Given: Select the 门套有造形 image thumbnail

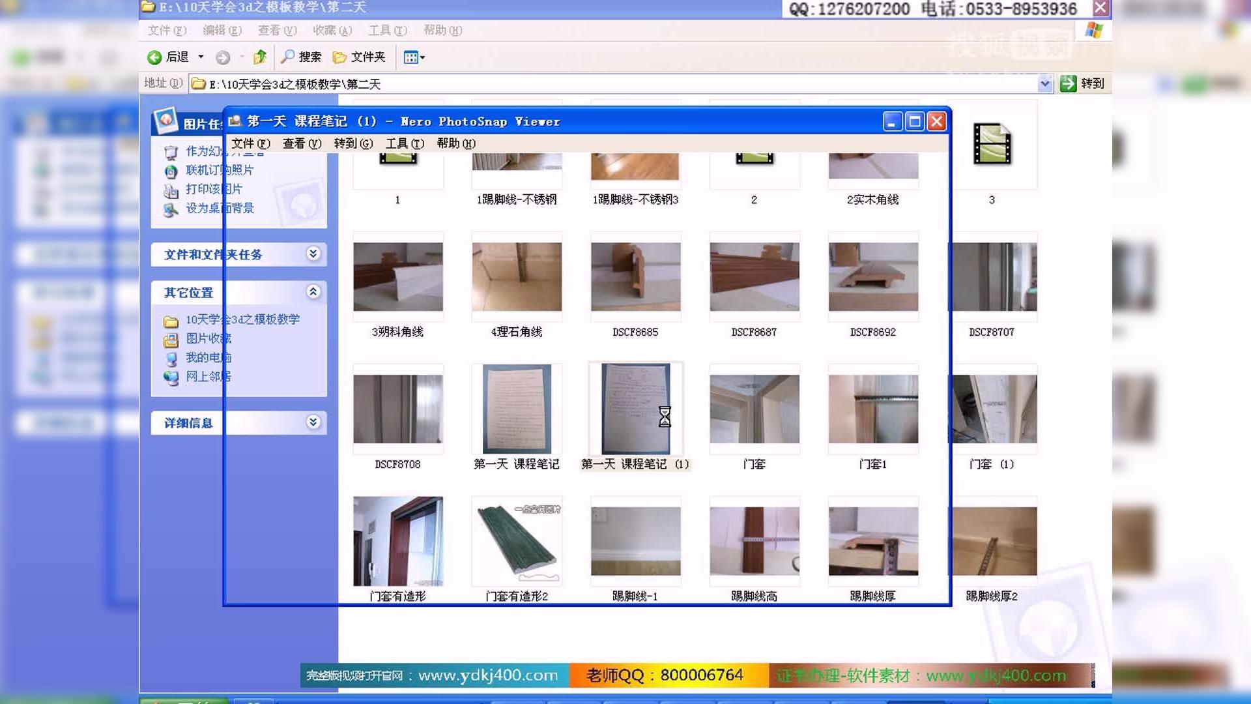Looking at the screenshot, I should pyautogui.click(x=398, y=540).
